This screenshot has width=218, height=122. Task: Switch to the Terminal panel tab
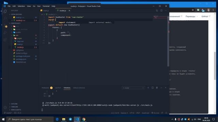pyautogui.click(x=67, y=88)
